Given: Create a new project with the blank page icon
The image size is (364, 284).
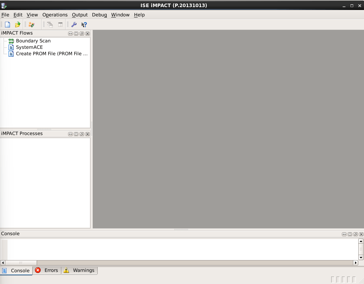Looking at the screenshot, I should click(7, 25).
